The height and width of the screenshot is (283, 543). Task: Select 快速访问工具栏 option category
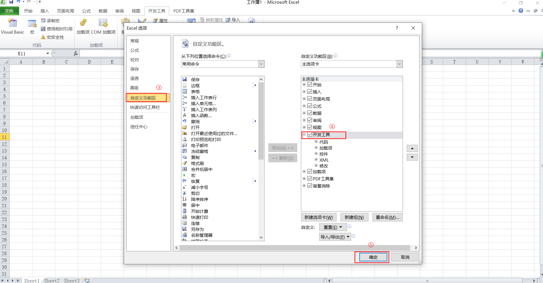pyautogui.click(x=145, y=107)
